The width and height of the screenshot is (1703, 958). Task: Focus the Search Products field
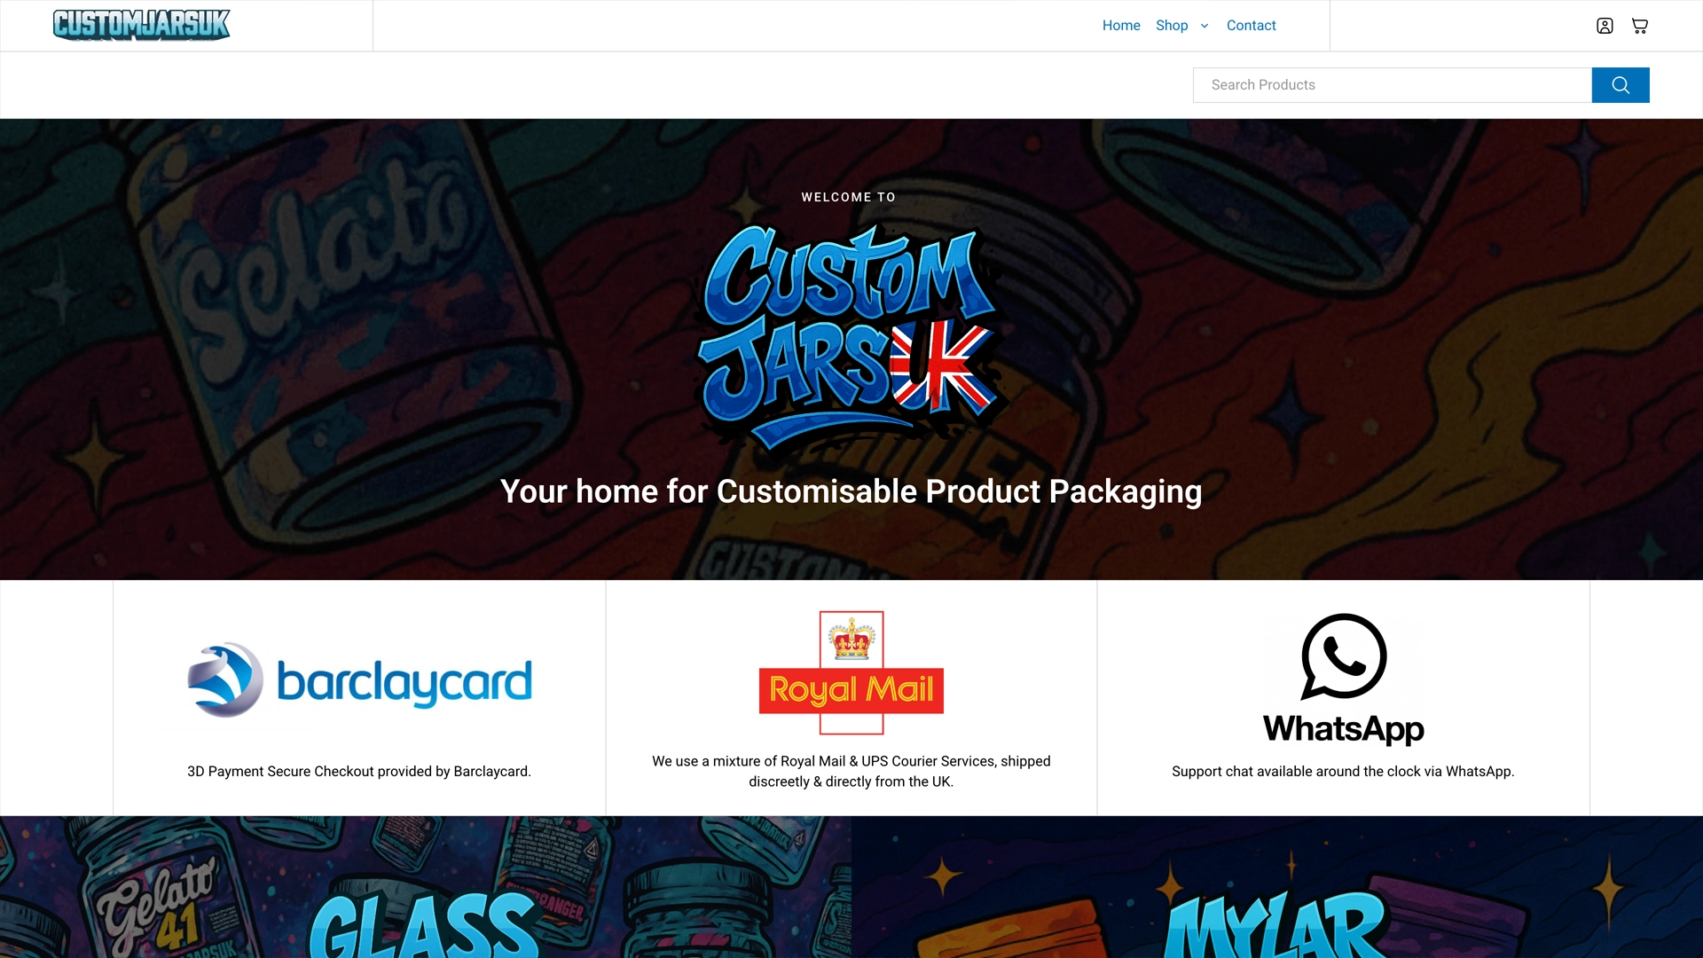[1393, 85]
